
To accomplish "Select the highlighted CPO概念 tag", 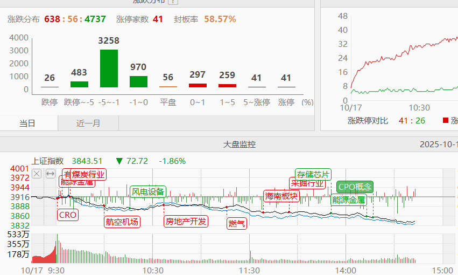I will [x=355, y=187].
